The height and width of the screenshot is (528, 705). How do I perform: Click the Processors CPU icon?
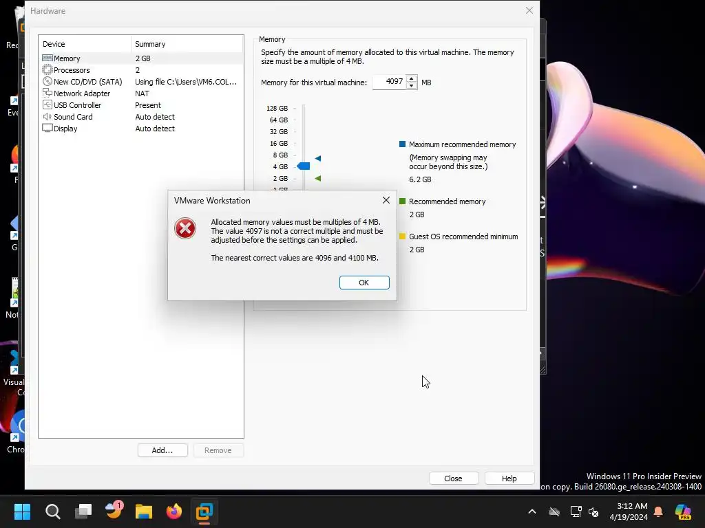(48, 69)
